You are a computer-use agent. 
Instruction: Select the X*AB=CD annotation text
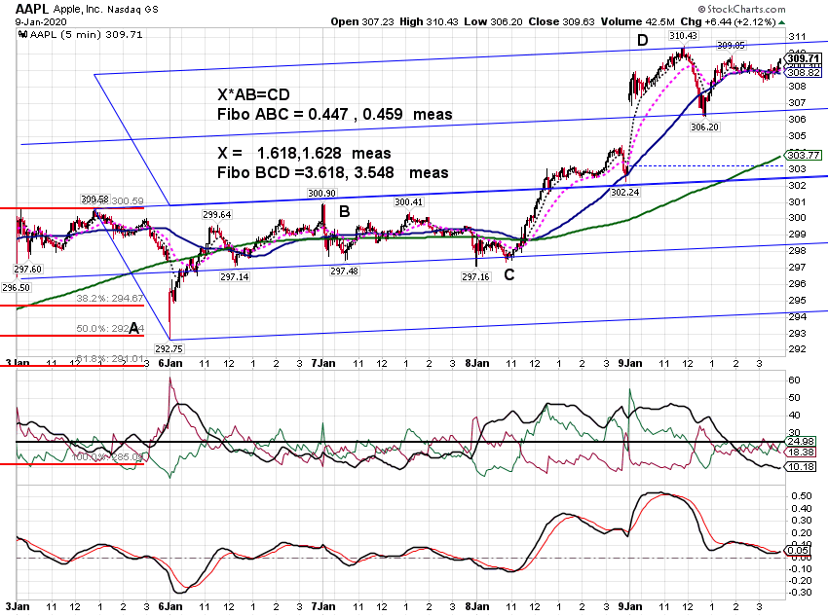pyautogui.click(x=253, y=95)
